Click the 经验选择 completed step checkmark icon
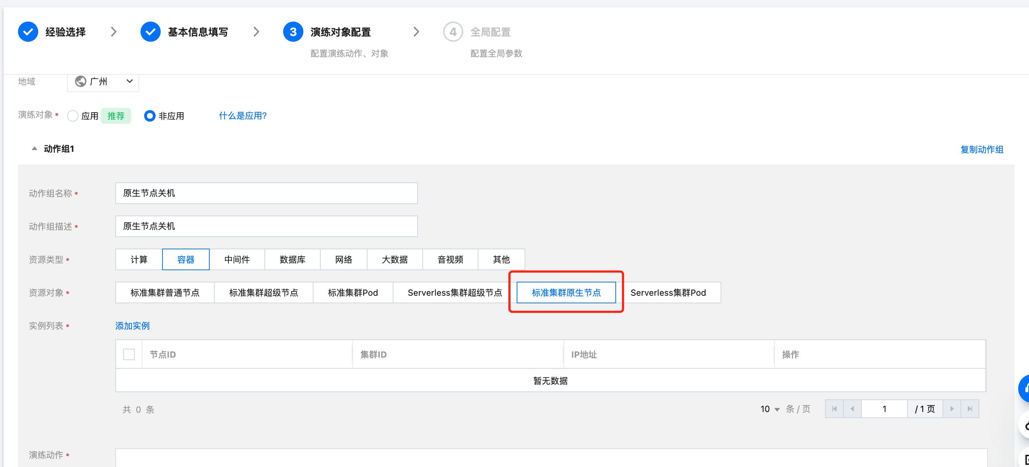Image resolution: width=1029 pixels, height=467 pixels. (28, 32)
